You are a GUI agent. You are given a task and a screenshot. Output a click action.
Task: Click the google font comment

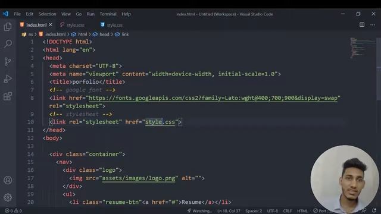tap(82, 90)
